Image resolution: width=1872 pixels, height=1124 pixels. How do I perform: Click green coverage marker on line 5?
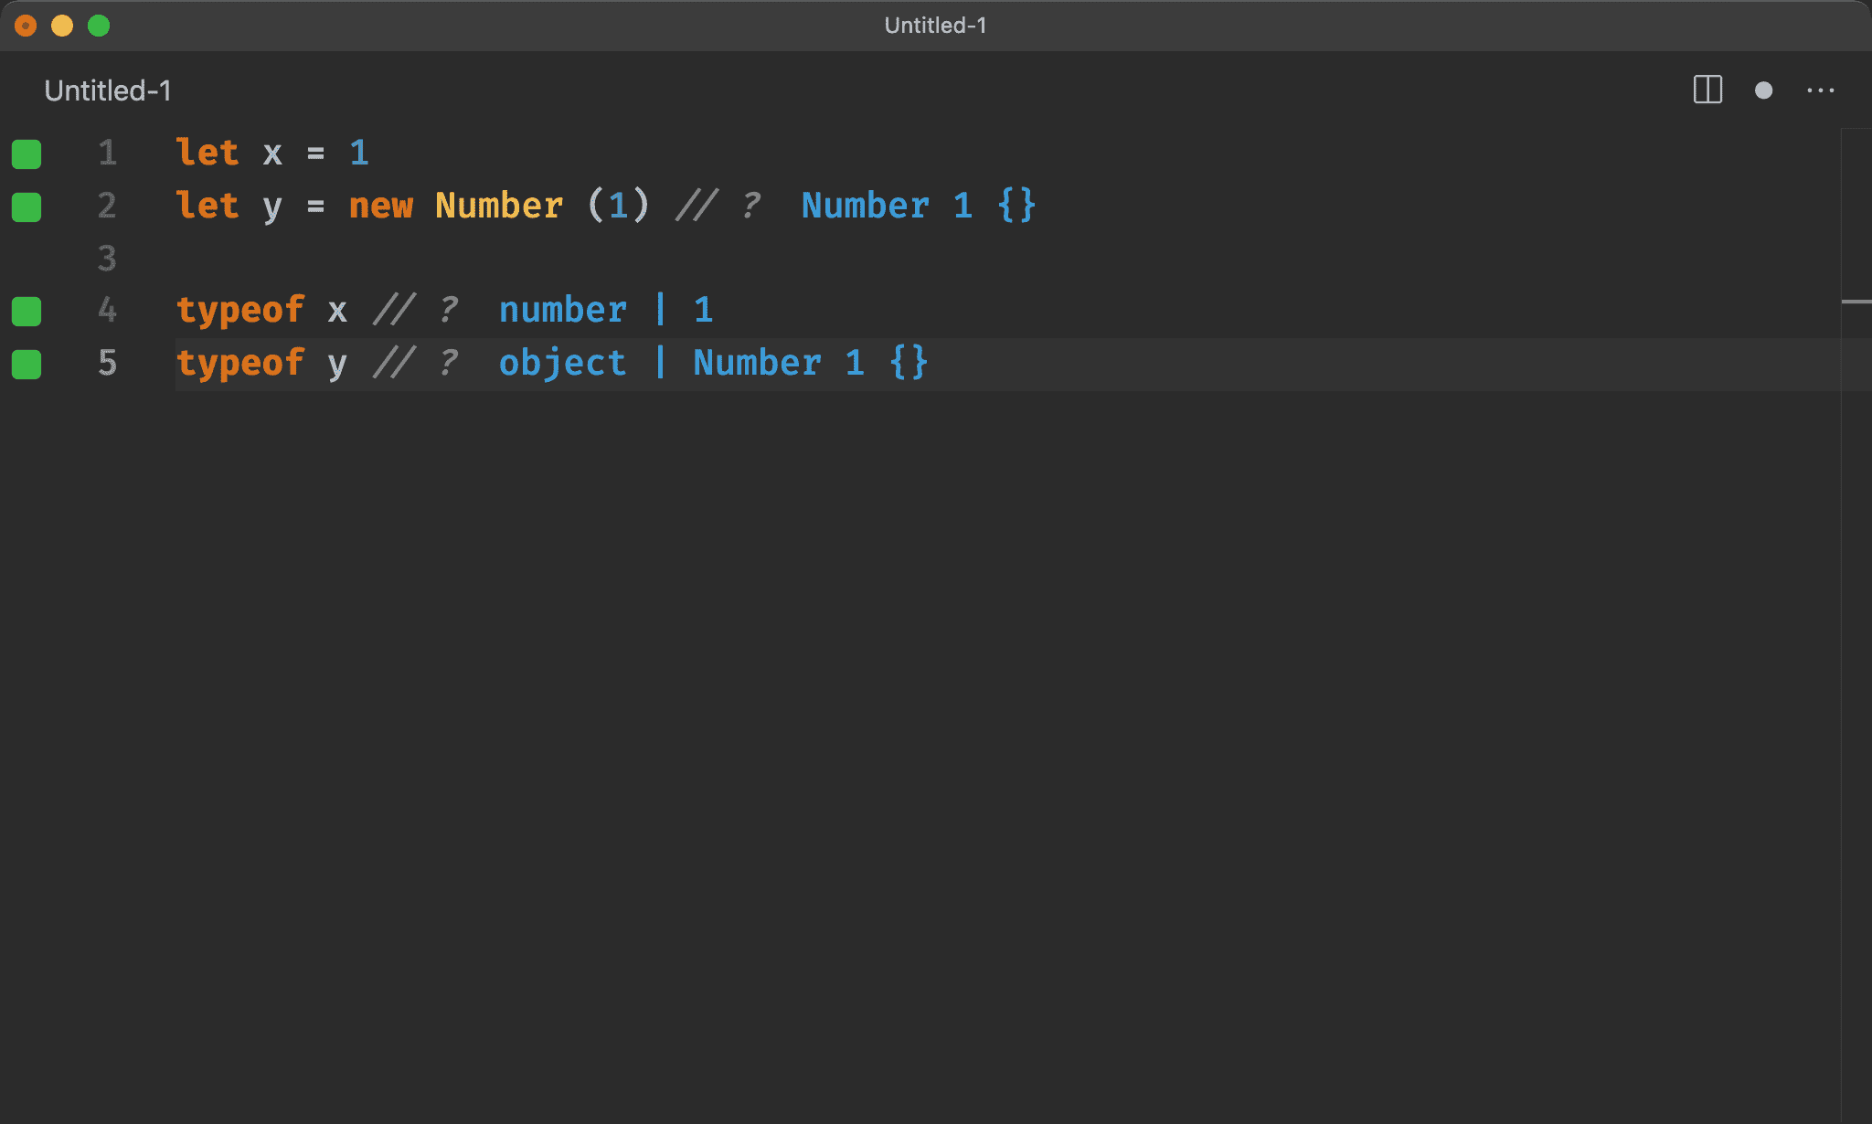[x=27, y=365]
